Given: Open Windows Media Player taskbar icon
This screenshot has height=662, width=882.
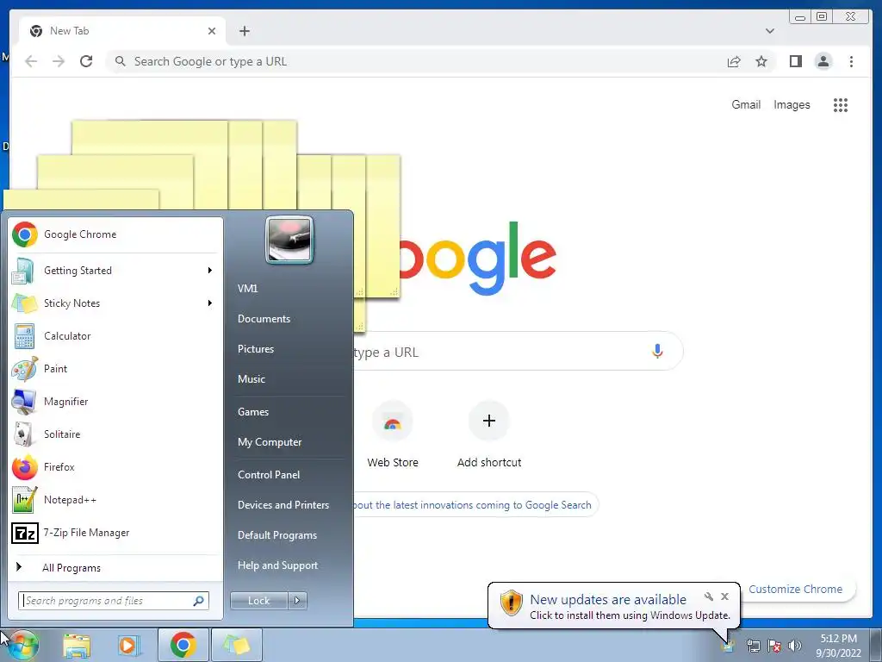Looking at the screenshot, I should point(128,645).
